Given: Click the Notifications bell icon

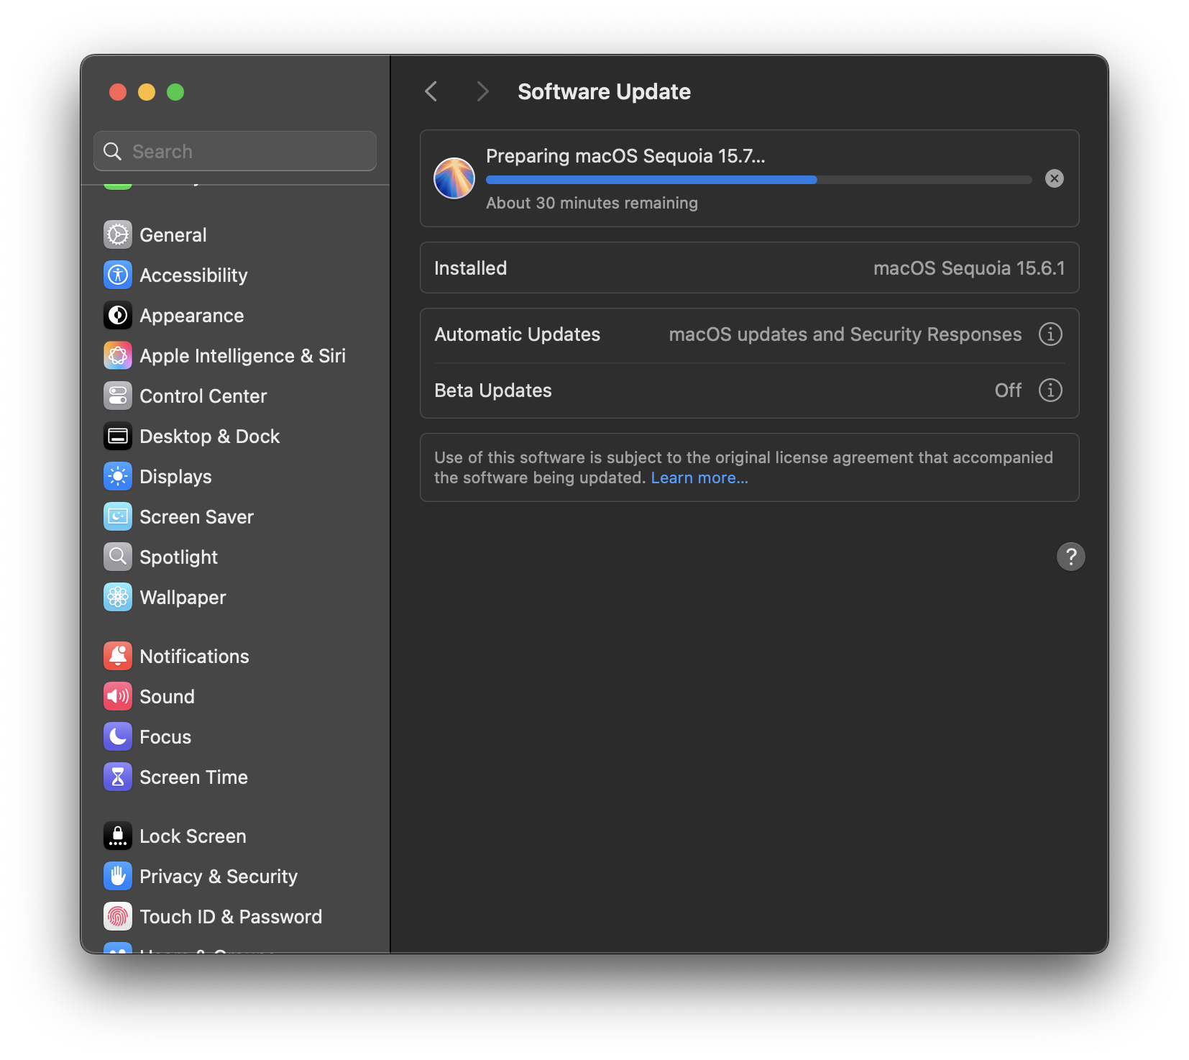Looking at the screenshot, I should [118, 657].
